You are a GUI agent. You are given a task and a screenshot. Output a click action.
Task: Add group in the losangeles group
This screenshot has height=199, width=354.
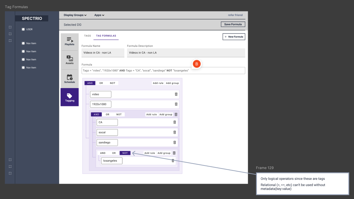164,153
